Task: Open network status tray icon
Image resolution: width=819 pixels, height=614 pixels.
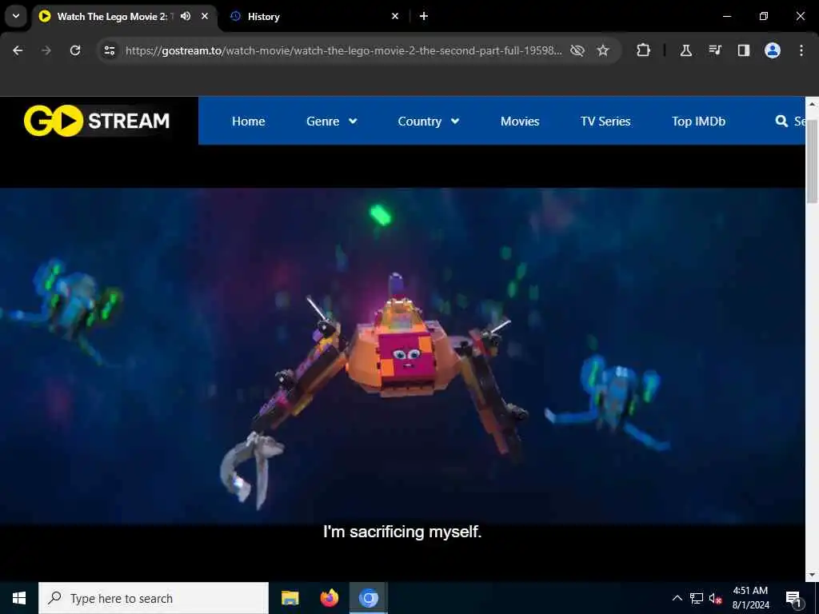Action: [x=697, y=598]
